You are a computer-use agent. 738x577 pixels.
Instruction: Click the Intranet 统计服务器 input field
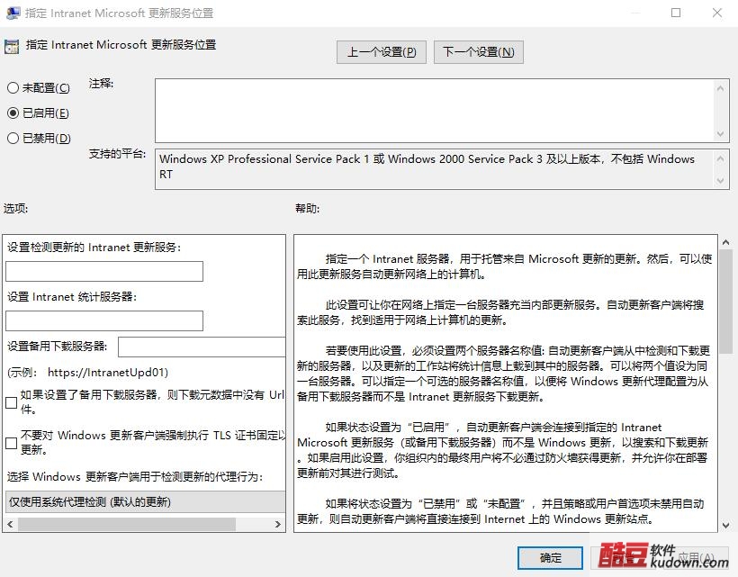coord(104,321)
